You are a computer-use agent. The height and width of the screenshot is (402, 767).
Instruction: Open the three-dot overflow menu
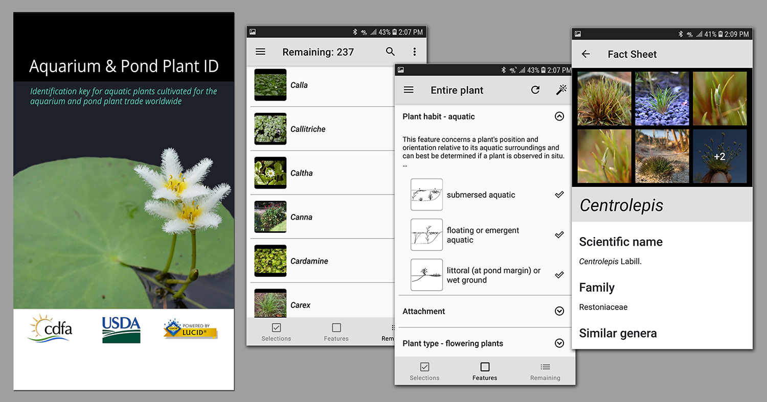coord(414,52)
